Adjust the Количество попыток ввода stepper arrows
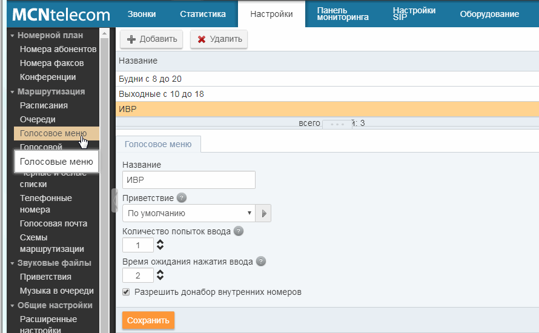The height and width of the screenshot is (333, 539). (x=160, y=245)
